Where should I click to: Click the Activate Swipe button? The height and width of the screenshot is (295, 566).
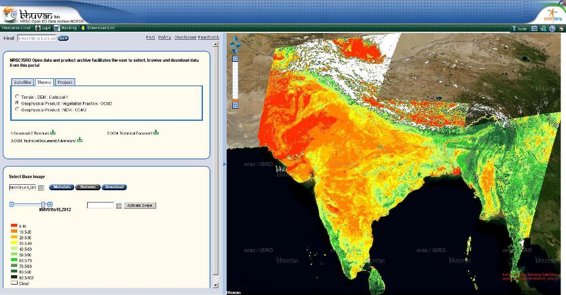140,205
